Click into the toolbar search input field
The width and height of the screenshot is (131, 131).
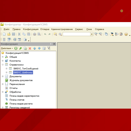point(77,34)
